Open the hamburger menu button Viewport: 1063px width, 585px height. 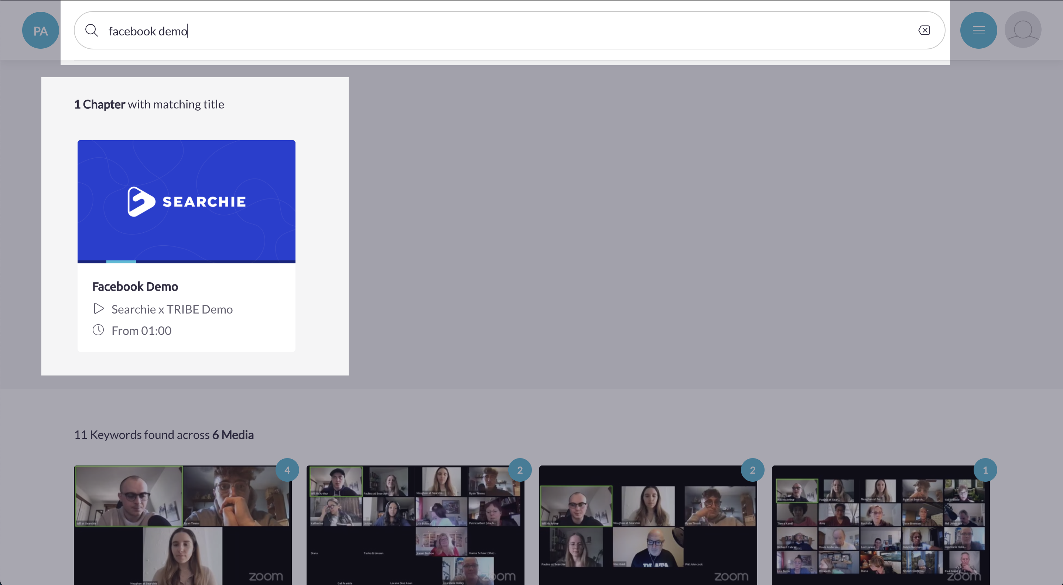click(x=978, y=31)
